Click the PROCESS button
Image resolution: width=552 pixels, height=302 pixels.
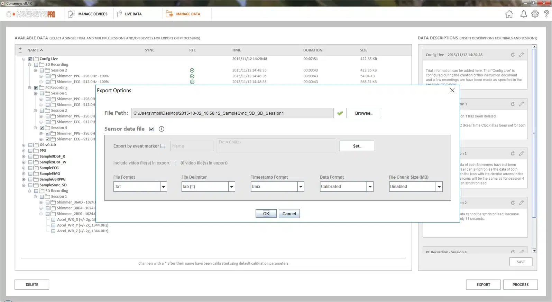[x=521, y=284]
